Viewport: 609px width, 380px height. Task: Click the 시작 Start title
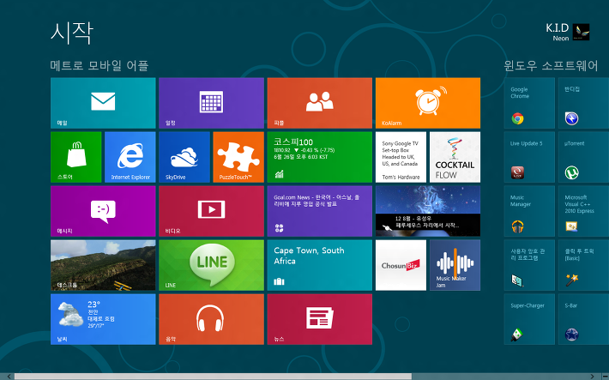(x=72, y=33)
